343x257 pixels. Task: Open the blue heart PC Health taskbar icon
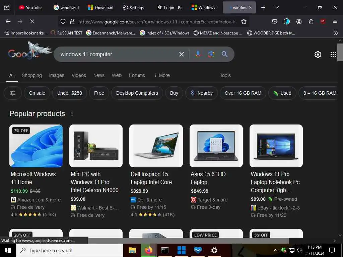click(198, 250)
